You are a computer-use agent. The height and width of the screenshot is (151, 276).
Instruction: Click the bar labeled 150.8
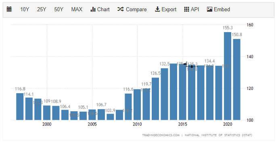pyautogui.click(x=236, y=80)
